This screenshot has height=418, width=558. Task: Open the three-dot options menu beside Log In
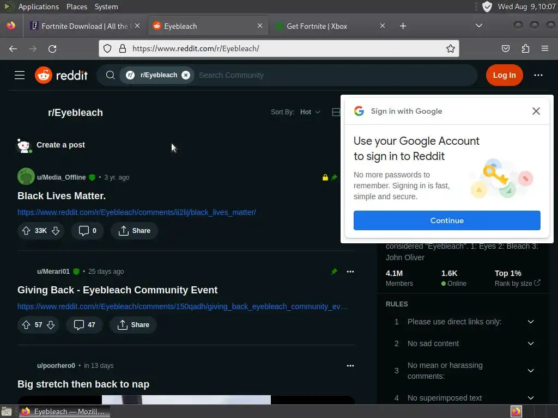coord(538,75)
